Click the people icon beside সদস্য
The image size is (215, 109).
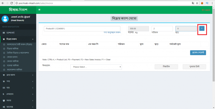[4, 100]
